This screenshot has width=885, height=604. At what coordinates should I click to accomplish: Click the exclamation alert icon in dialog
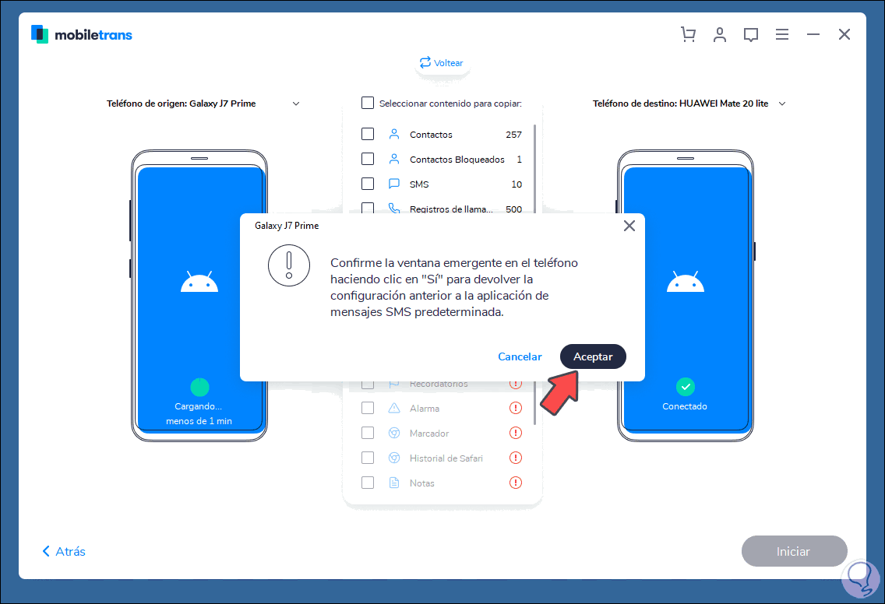[x=289, y=265]
